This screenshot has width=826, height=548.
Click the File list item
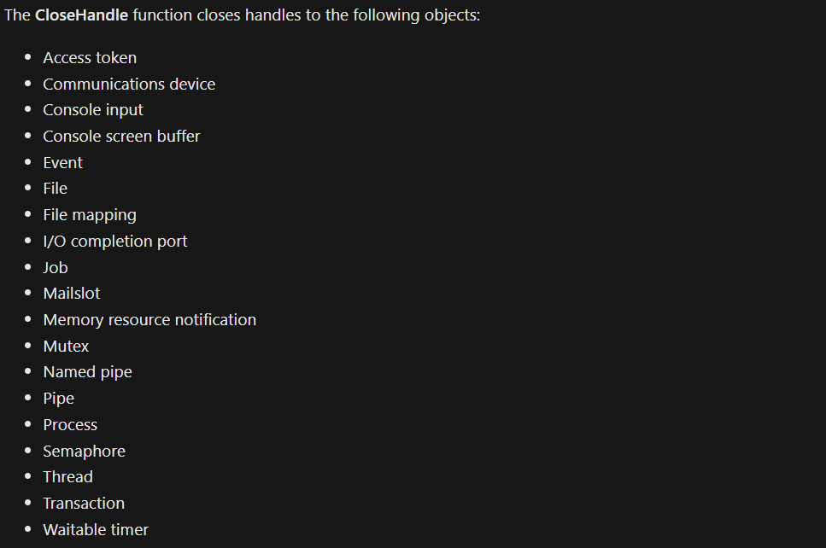[x=56, y=188]
